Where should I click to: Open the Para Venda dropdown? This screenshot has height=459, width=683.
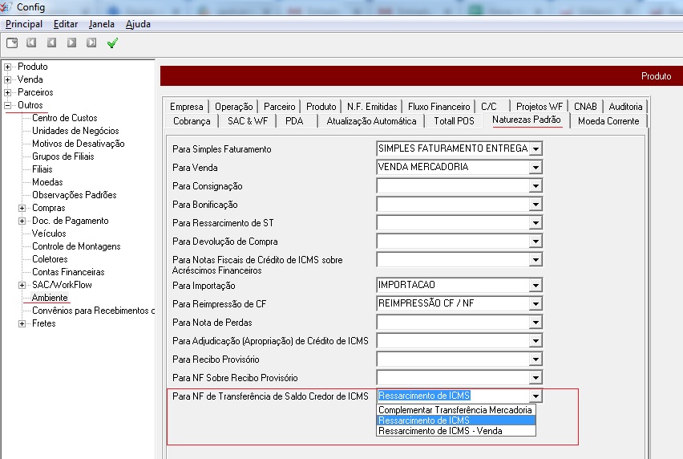coord(535,168)
